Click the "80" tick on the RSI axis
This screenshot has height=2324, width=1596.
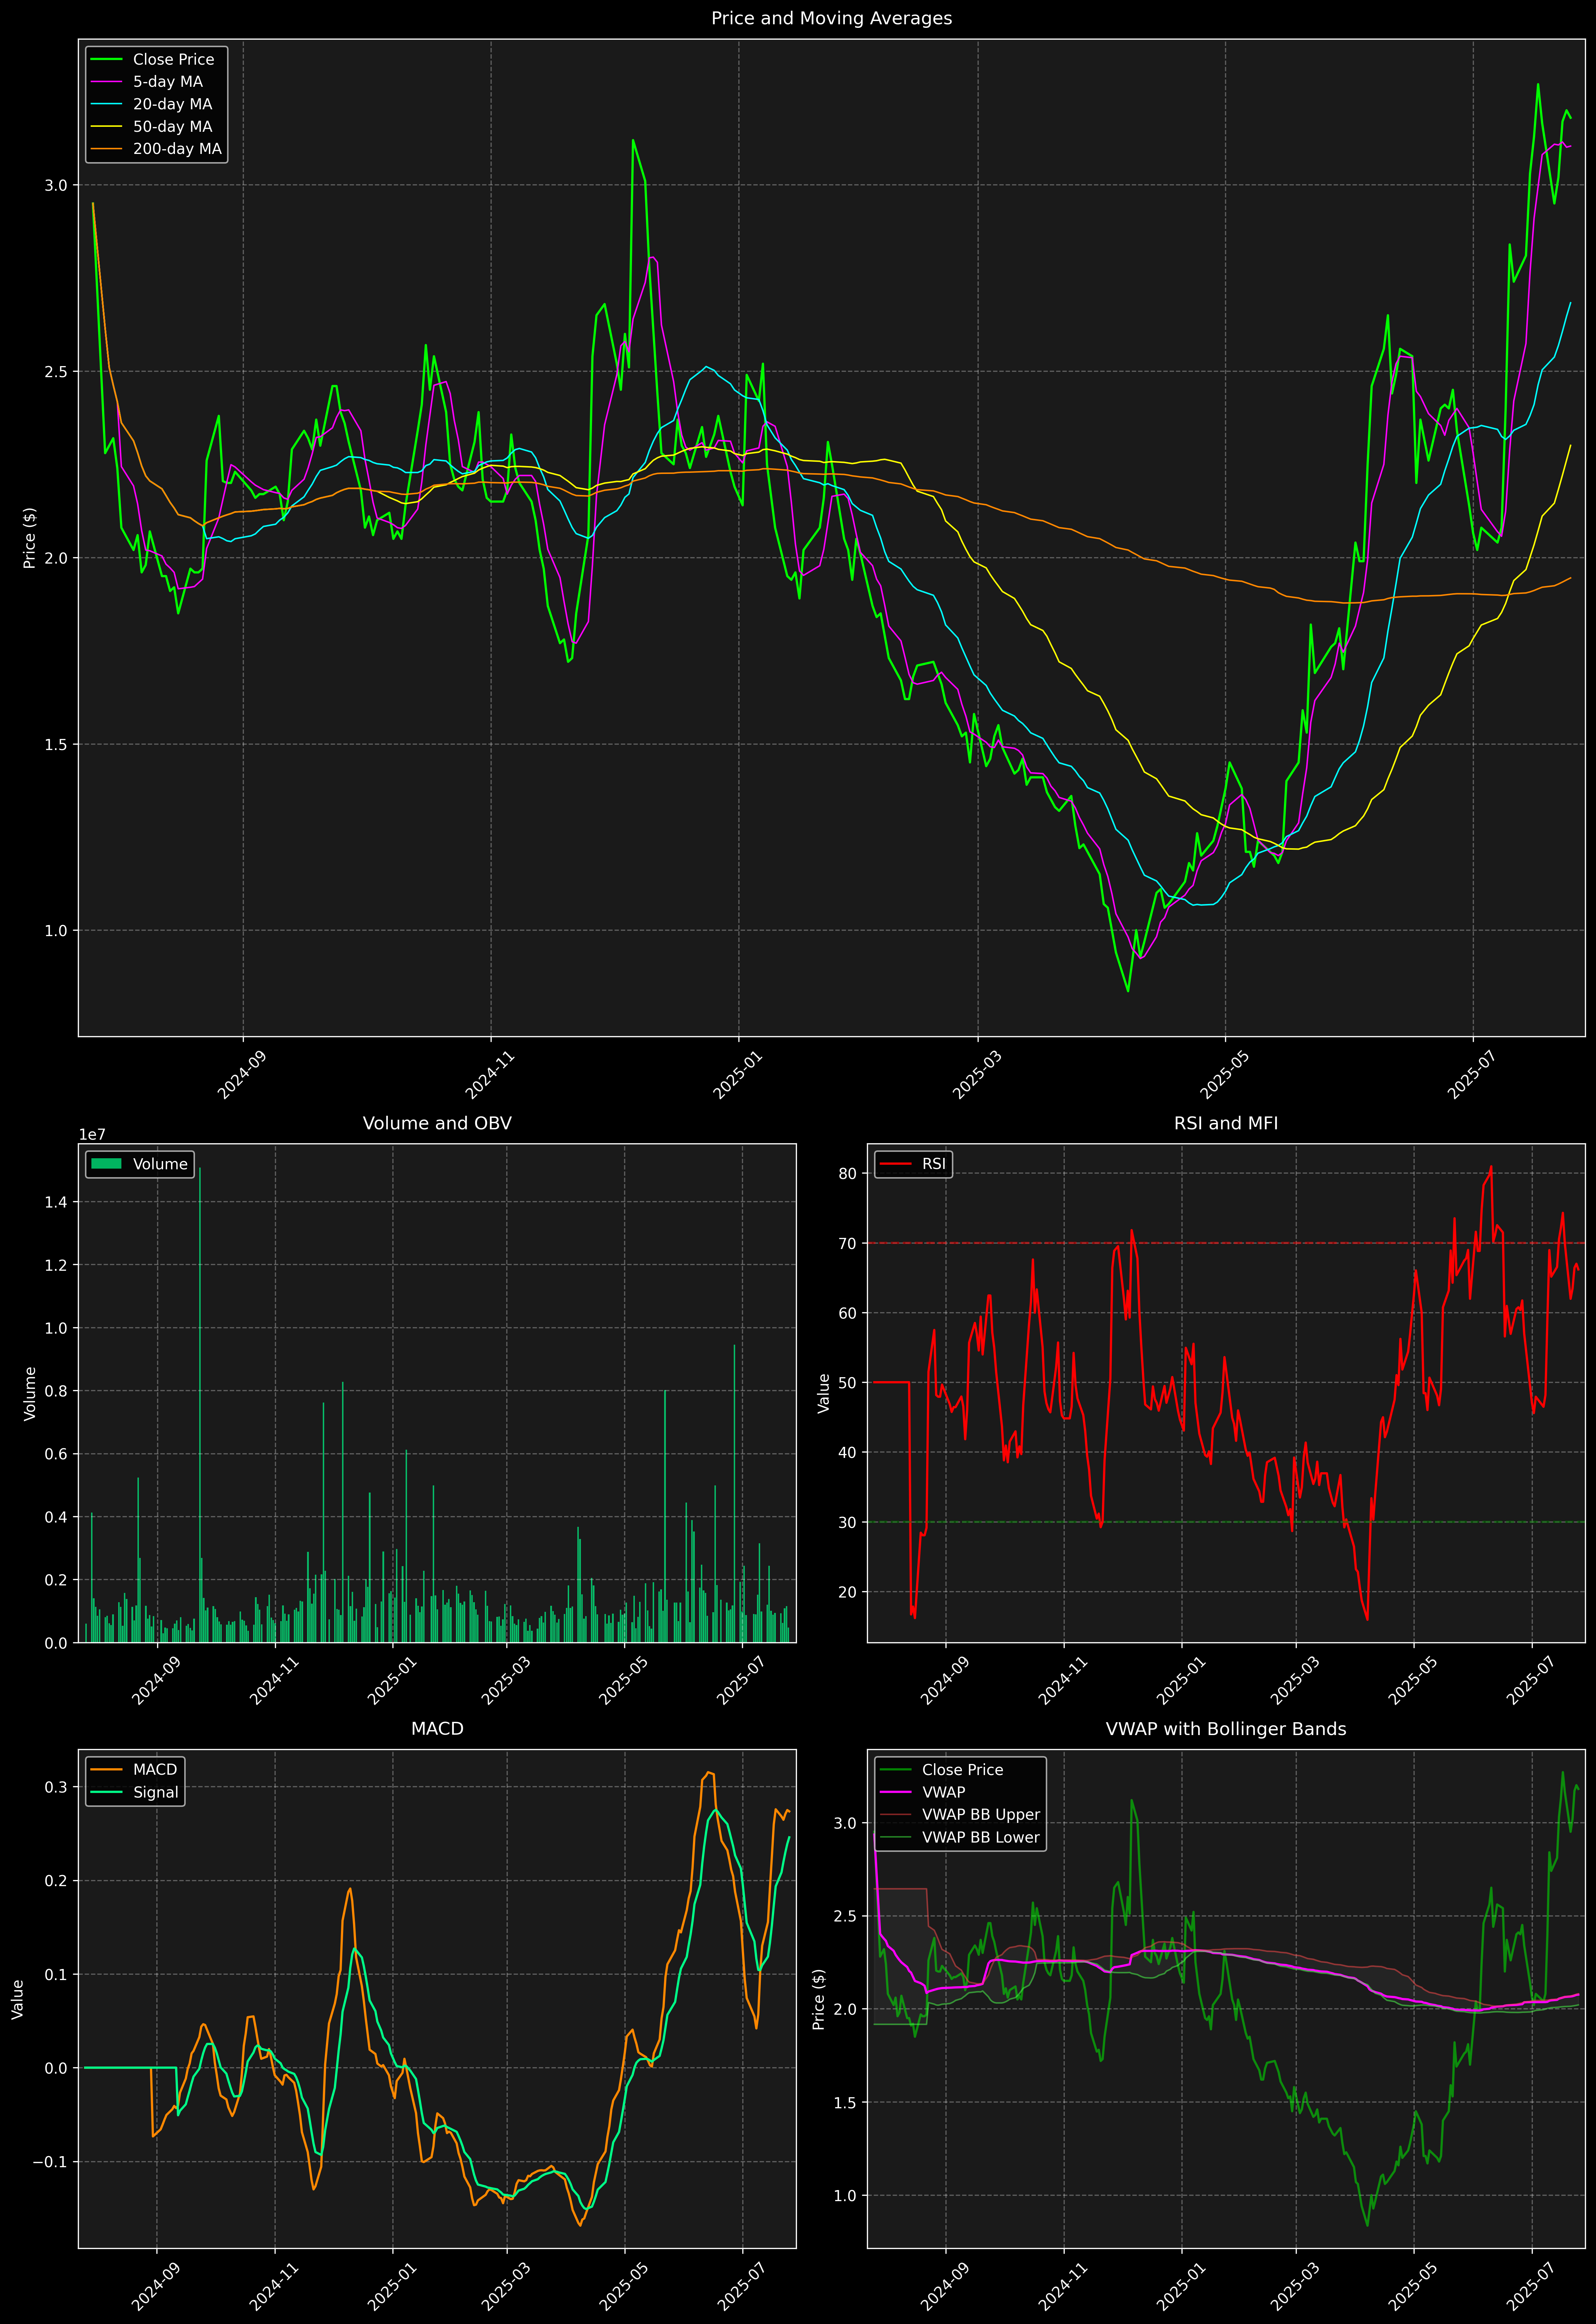coord(848,1174)
